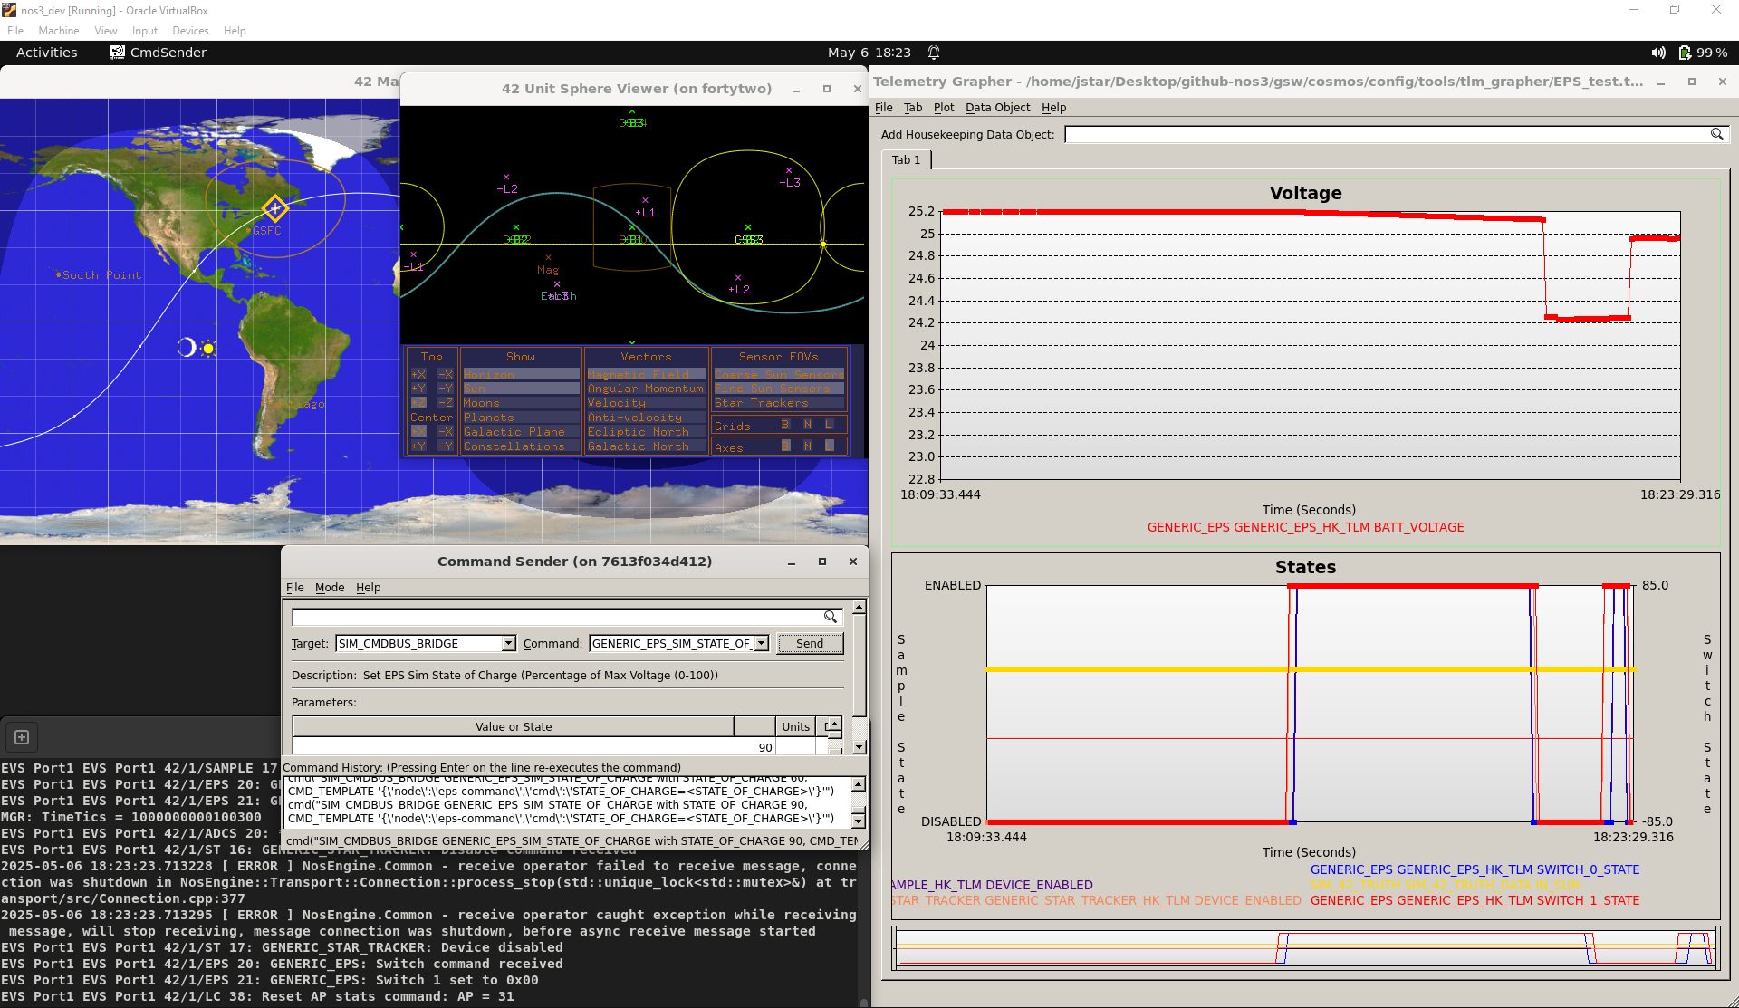The height and width of the screenshot is (1008, 1739).
Task: Toggle Angular Momentum vector
Action: pyautogui.click(x=646, y=389)
